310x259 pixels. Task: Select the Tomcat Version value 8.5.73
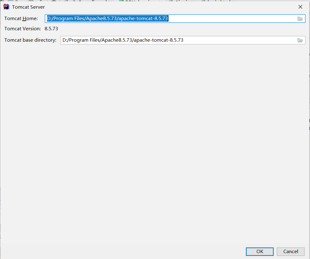click(51, 29)
